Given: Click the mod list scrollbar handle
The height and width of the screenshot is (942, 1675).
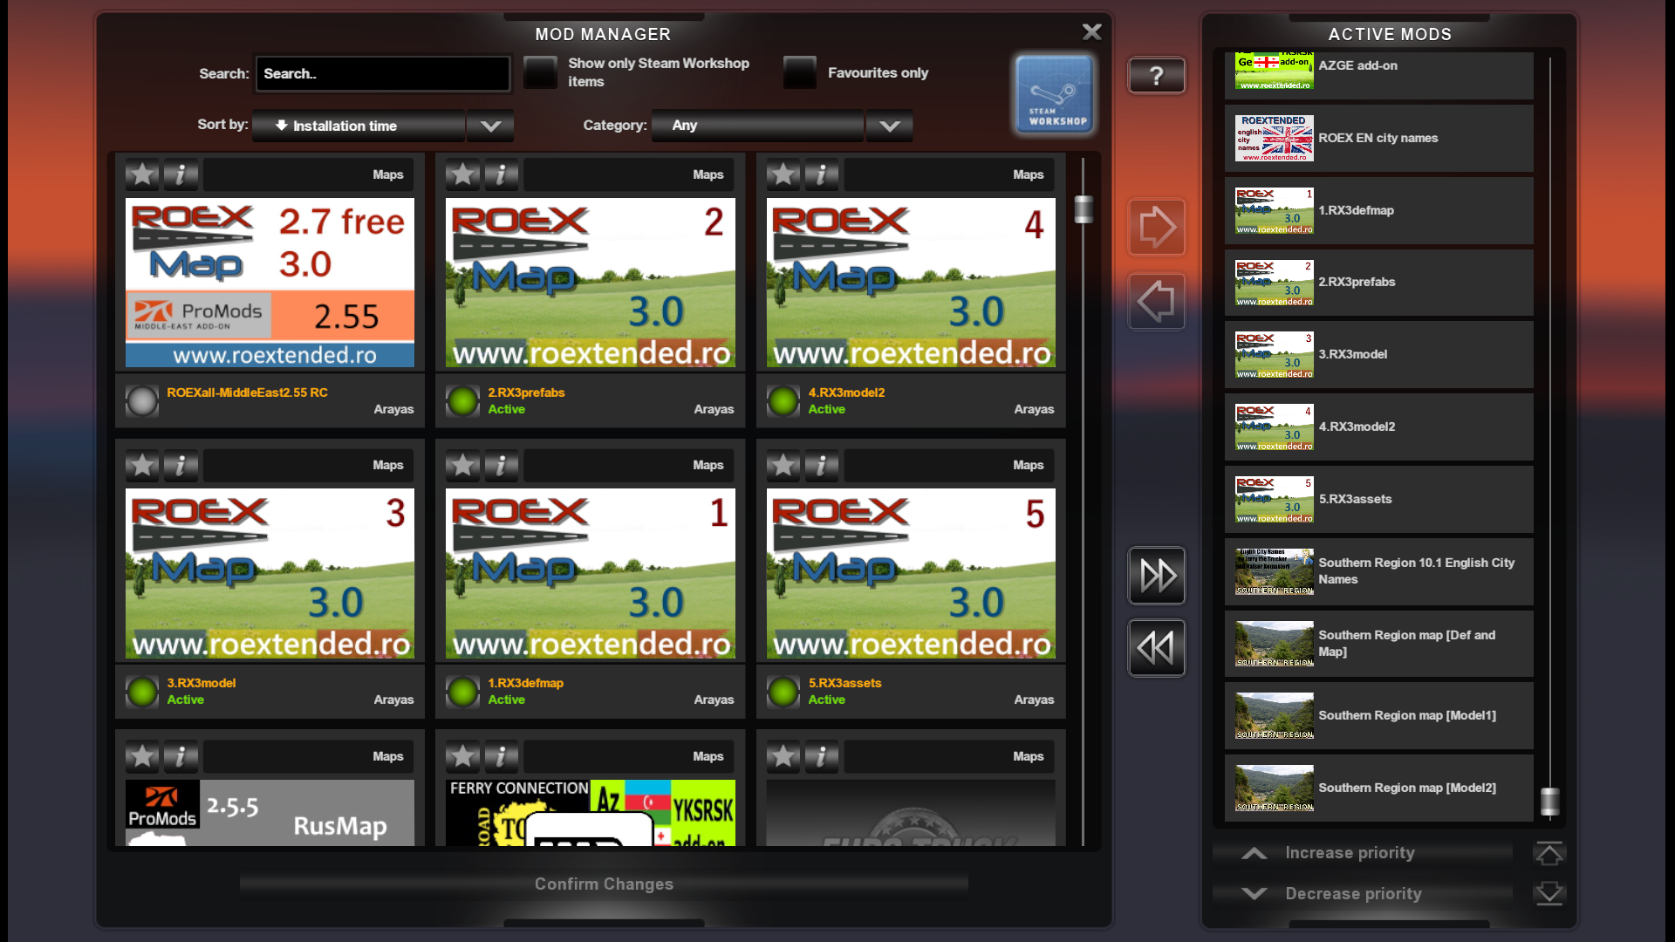Looking at the screenshot, I should pos(1084,209).
